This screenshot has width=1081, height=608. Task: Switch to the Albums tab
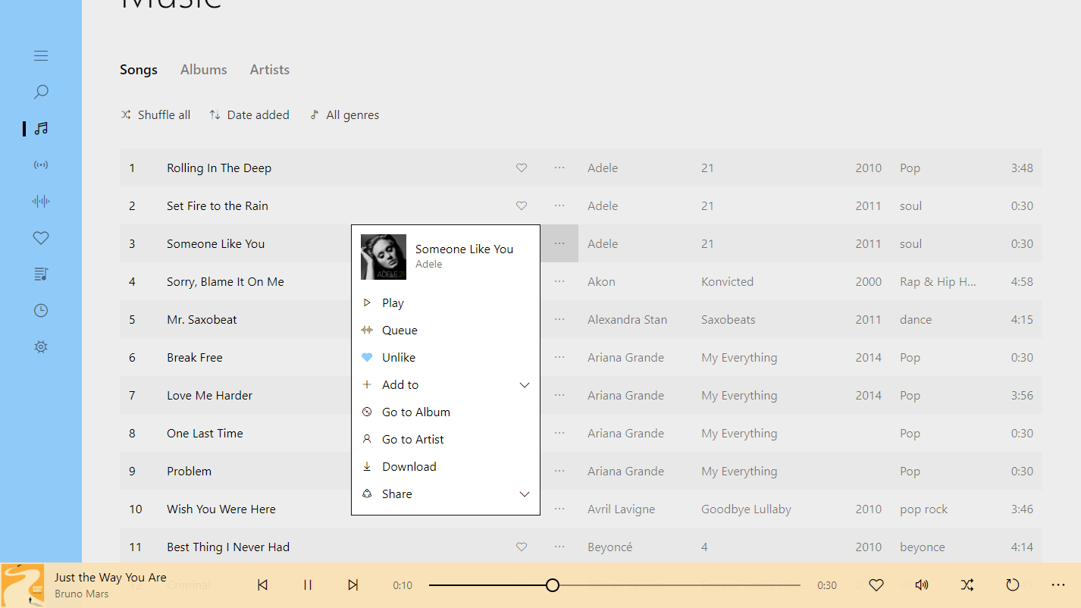pyautogui.click(x=204, y=70)
